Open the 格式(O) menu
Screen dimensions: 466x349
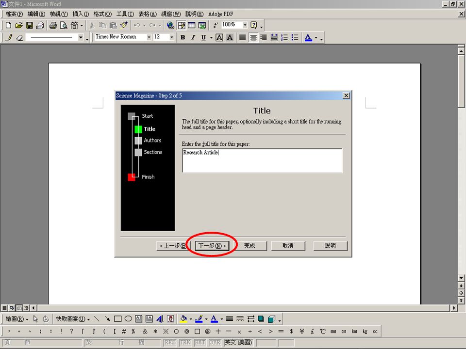point(102,14)
